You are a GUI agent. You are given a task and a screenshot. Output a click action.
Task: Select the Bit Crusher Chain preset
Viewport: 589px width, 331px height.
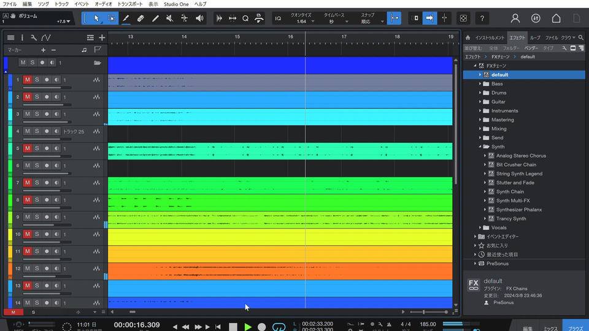click(516, 164)
